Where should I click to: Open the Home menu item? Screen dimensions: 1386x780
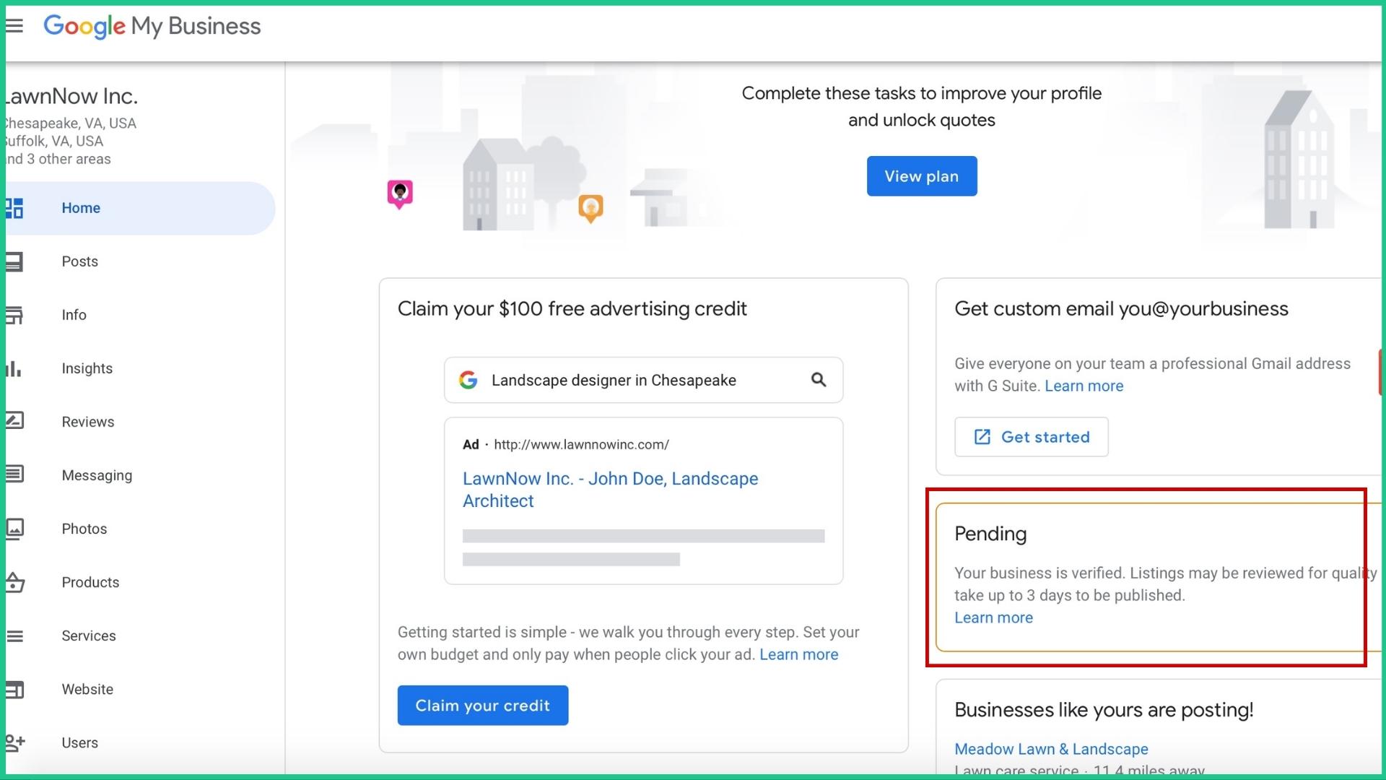click(140, 208)
